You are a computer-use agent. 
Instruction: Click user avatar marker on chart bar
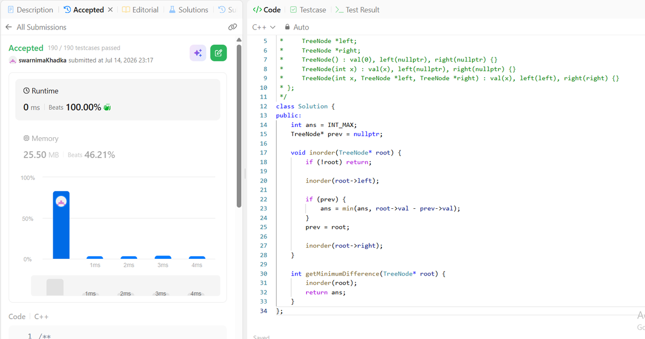pyautogui.click(x=61, y=202)
